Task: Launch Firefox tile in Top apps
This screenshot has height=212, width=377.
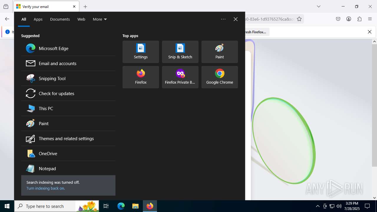Action: (x=141, y=77)
